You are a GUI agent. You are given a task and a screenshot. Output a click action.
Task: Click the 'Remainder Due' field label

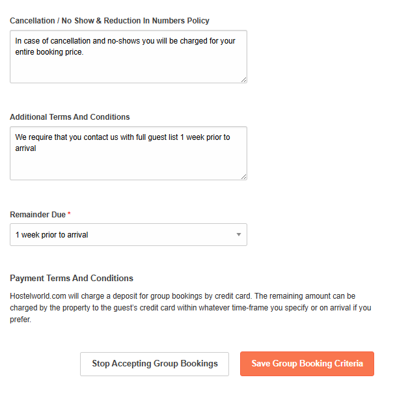(38, 214)
